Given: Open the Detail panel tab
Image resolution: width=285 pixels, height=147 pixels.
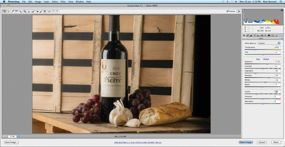Looking at the screenshot, I should [x=251, y=35].
